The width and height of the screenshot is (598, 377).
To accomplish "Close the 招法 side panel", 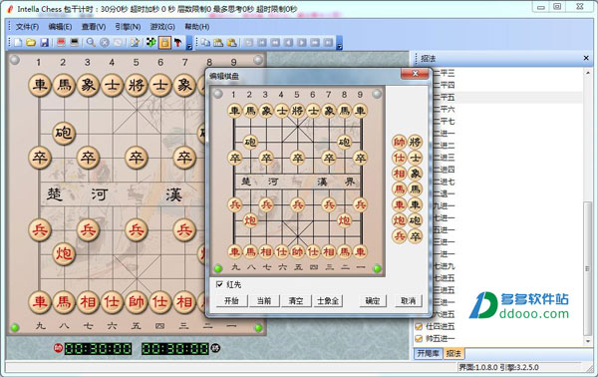I will (x=586, y=58).
